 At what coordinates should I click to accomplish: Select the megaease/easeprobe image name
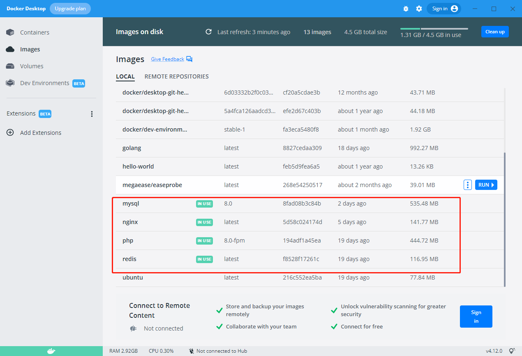pos(152,185)
